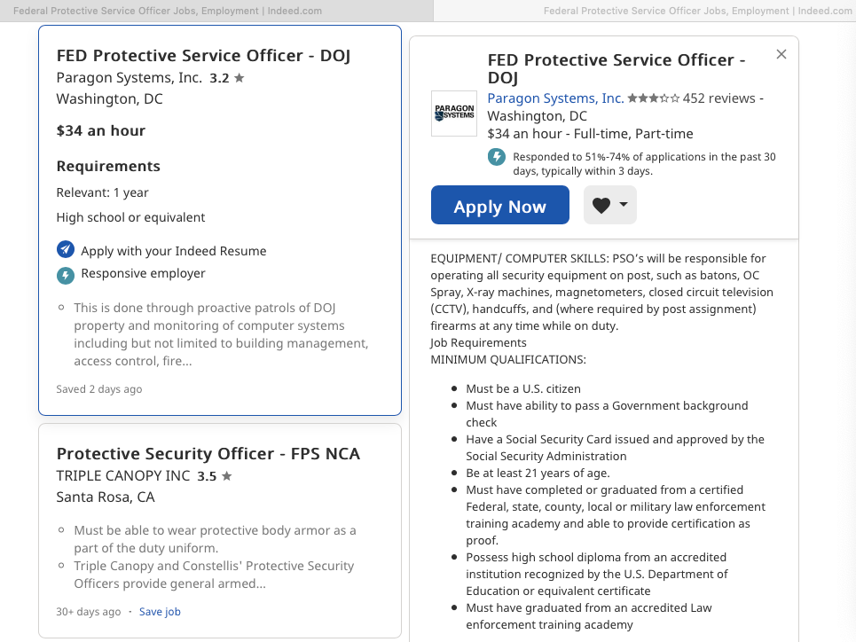Click the Apply Now button
Viewport: 856px width, 642px height.
tap(500, 205)
